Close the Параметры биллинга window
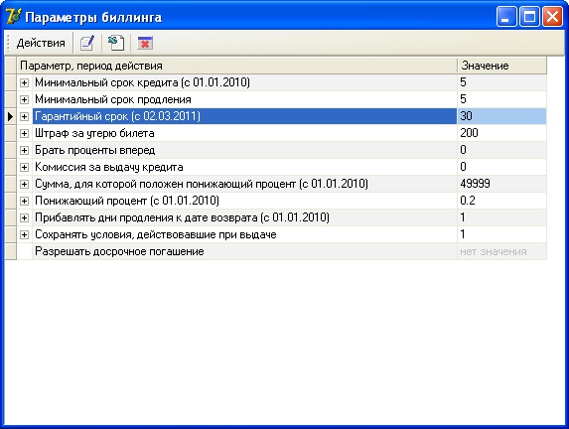The height and width of the screenshot is (429, 569). click(x=552, y=17)
